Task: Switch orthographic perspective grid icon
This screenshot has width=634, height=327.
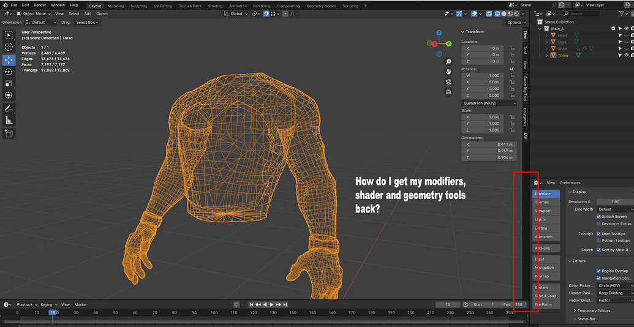Action: [x=448, y=92]
